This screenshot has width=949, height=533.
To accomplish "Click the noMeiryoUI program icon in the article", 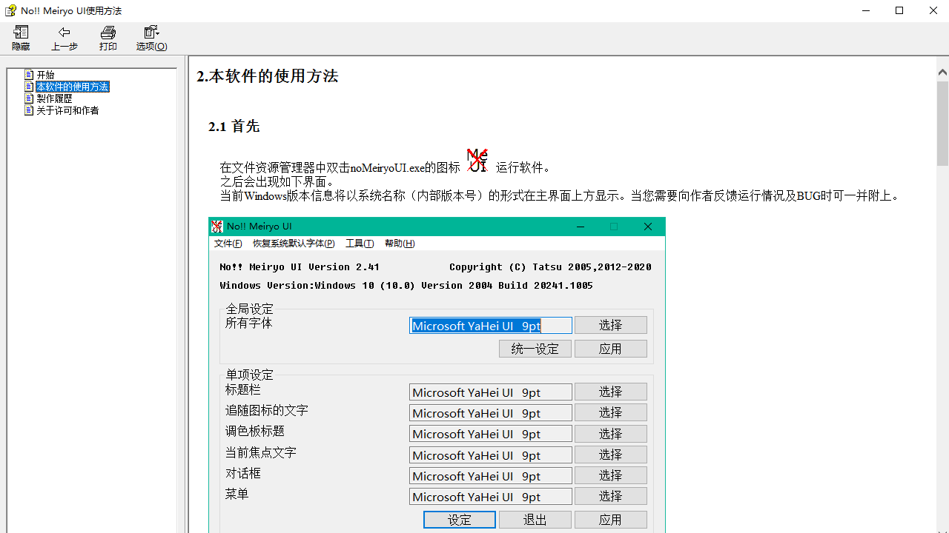I will pos(477,159).
